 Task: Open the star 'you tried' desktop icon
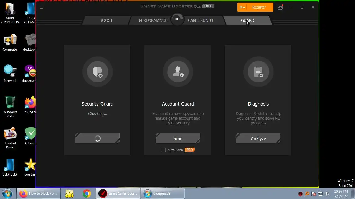(30, 167)
